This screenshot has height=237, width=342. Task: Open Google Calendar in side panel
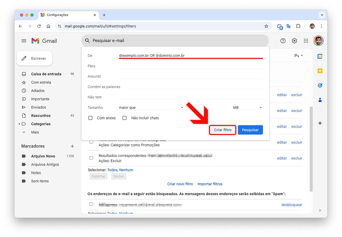[x=320, y=56]
